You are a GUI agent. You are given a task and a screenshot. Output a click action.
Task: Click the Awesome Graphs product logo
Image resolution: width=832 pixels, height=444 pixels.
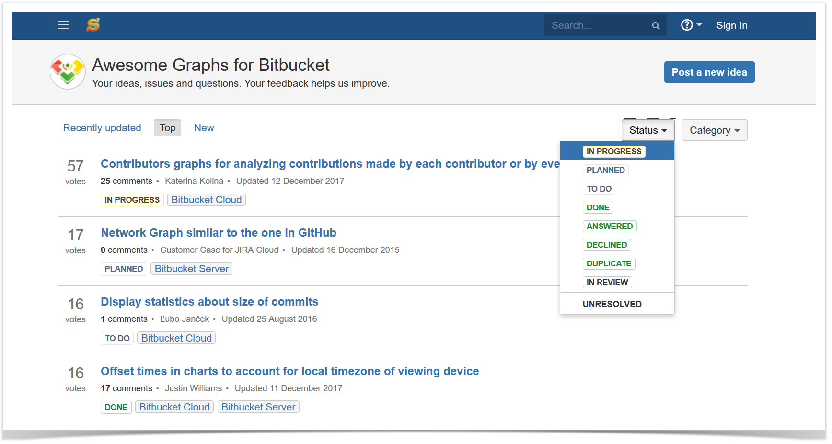point(68,71)
